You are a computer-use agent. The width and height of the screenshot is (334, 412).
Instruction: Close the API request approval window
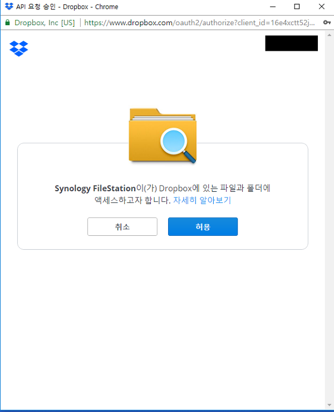pos(322,7)
